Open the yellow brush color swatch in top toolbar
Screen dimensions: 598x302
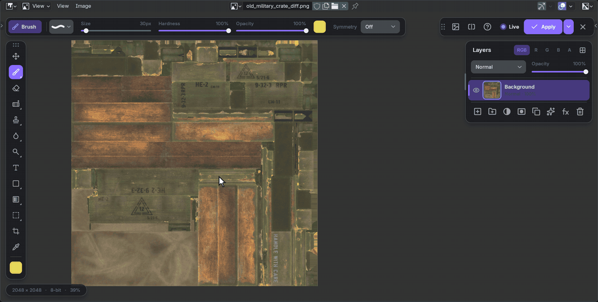[x=320, y=27]
